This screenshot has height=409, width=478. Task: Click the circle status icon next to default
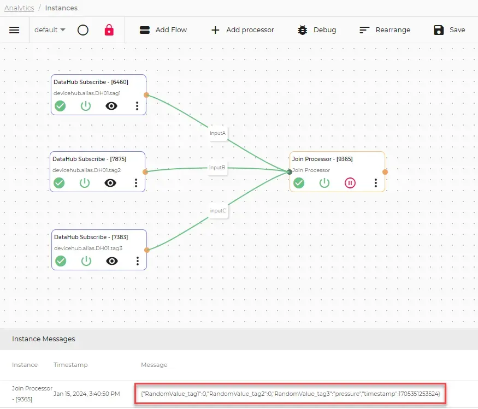tap(83, 30)
